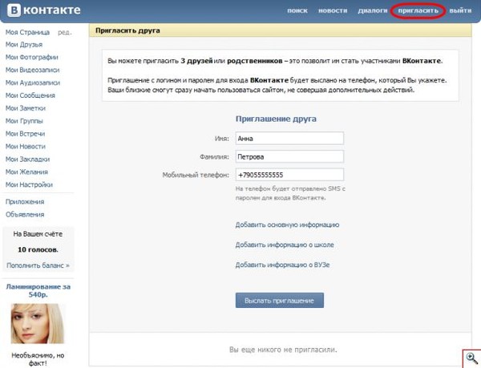Open Мои Фотографии
This screenshot has height=368, width=481.
click(x=31, y=58)
